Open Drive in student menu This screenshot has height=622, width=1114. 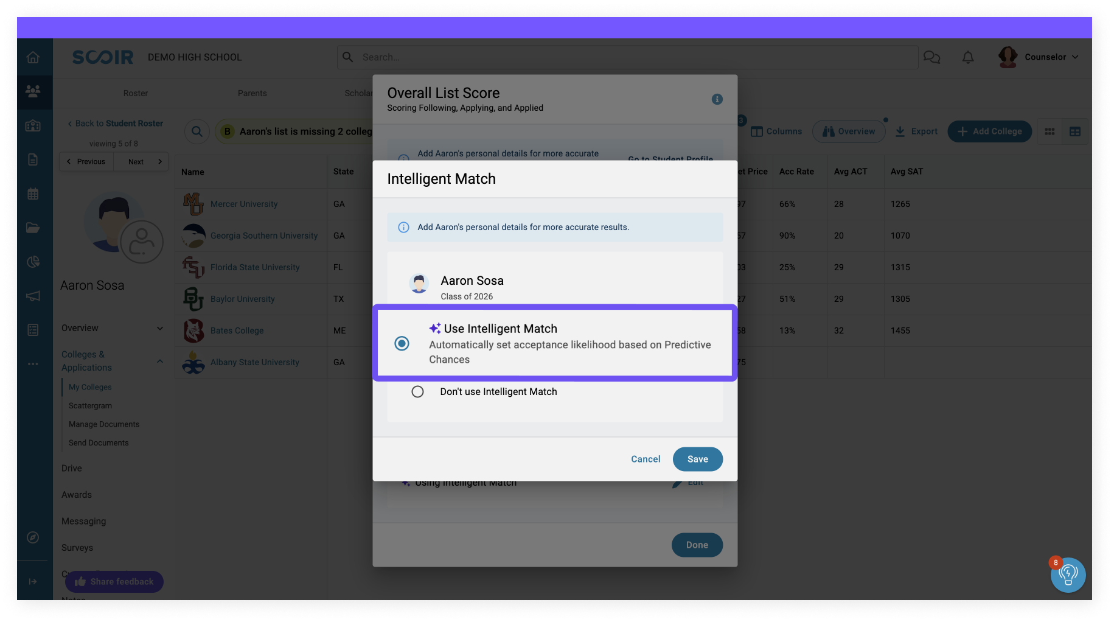pos(72,468)
